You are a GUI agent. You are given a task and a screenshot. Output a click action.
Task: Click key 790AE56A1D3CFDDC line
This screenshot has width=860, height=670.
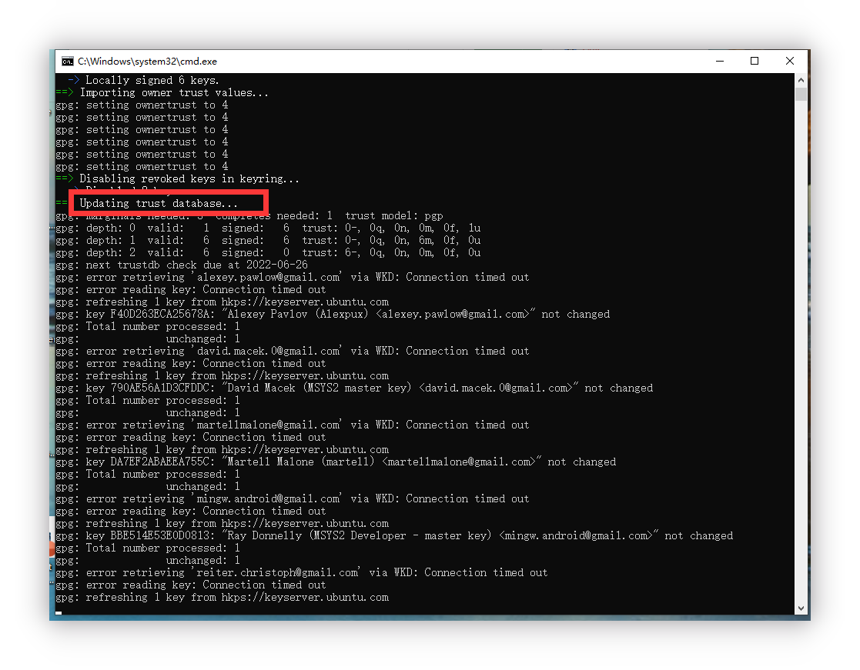point(354,388)
